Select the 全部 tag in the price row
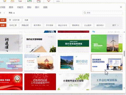 point(3,20)
